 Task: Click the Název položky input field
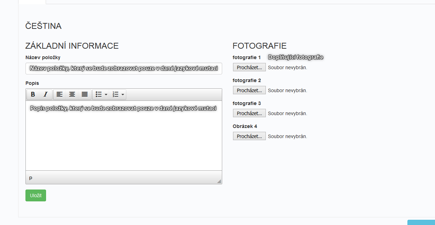click(x=124, y=69)
